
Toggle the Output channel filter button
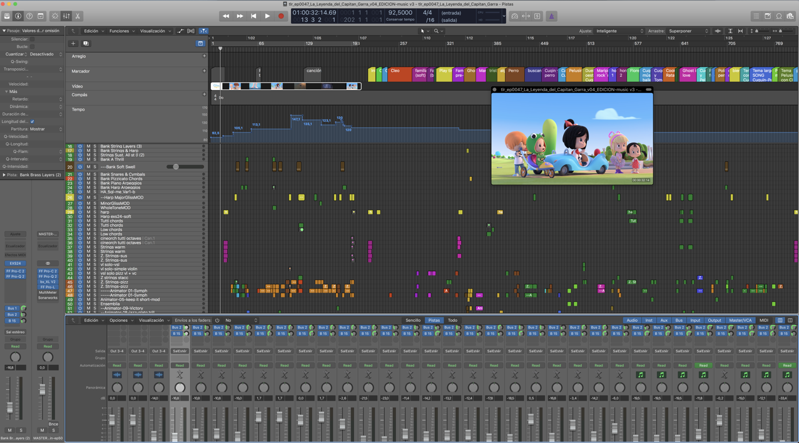click(714, 321)
